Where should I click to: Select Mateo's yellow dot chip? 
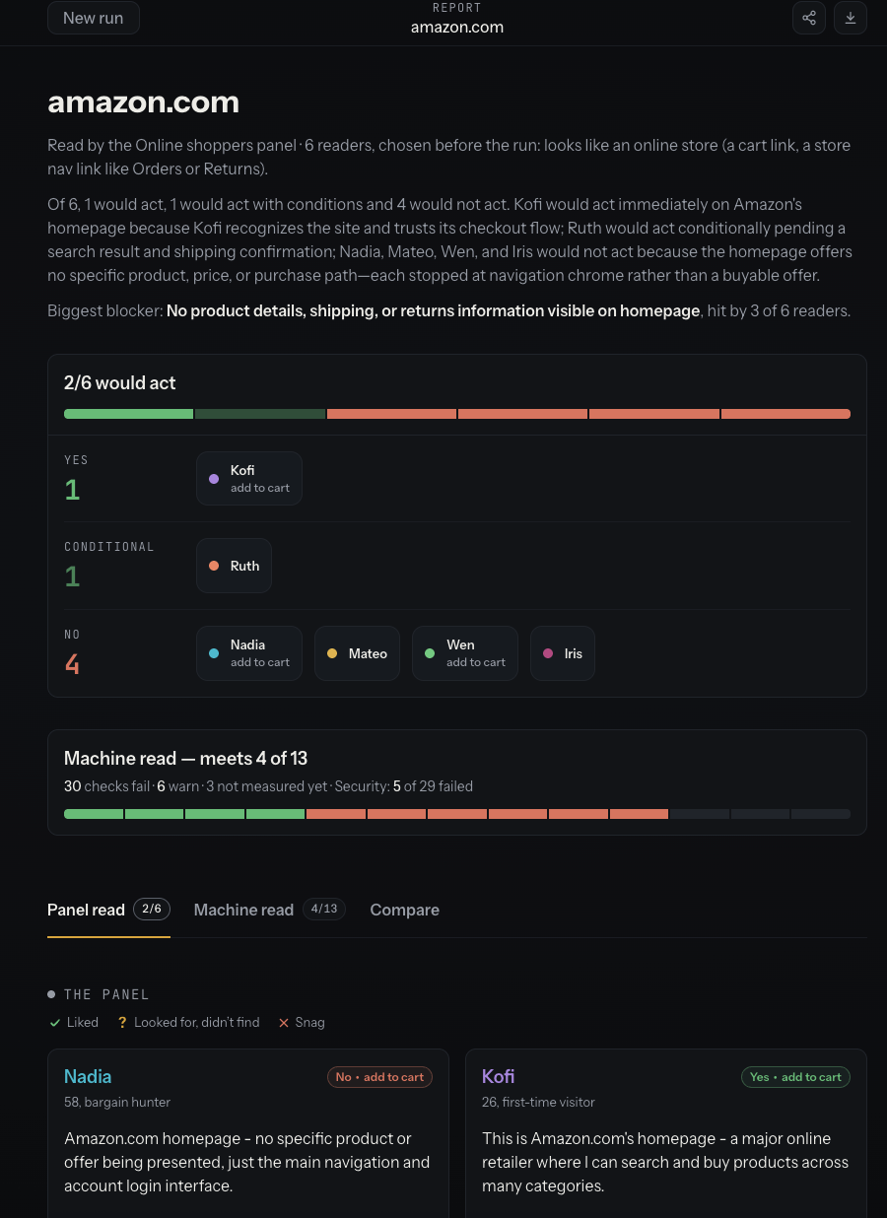tap(357, 653)
